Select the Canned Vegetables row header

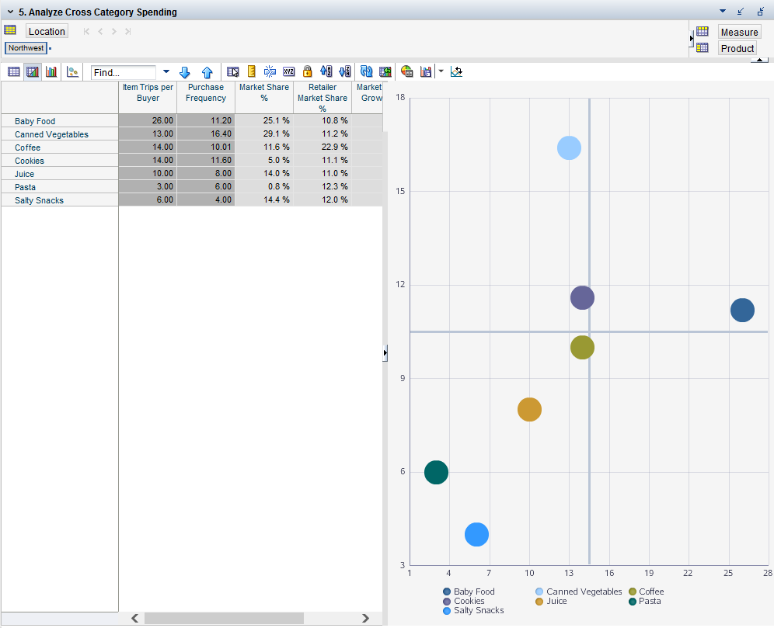(x=60, y=134)
